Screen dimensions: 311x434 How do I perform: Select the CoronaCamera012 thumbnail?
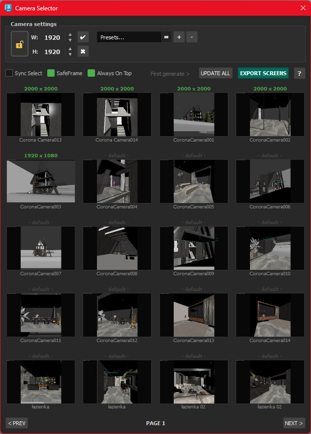[x=117, y=315]
